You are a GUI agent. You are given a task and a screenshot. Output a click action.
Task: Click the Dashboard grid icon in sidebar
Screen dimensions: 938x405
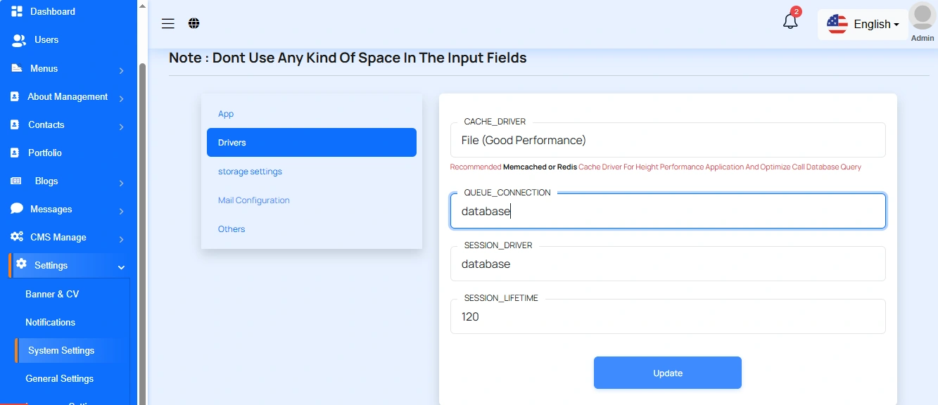pyautogui.click(x=18, y=11)
